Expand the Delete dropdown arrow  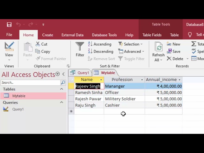[187, 59]
